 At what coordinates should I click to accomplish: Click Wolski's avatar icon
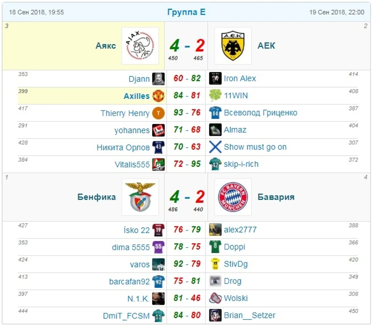tap(215, 298)
